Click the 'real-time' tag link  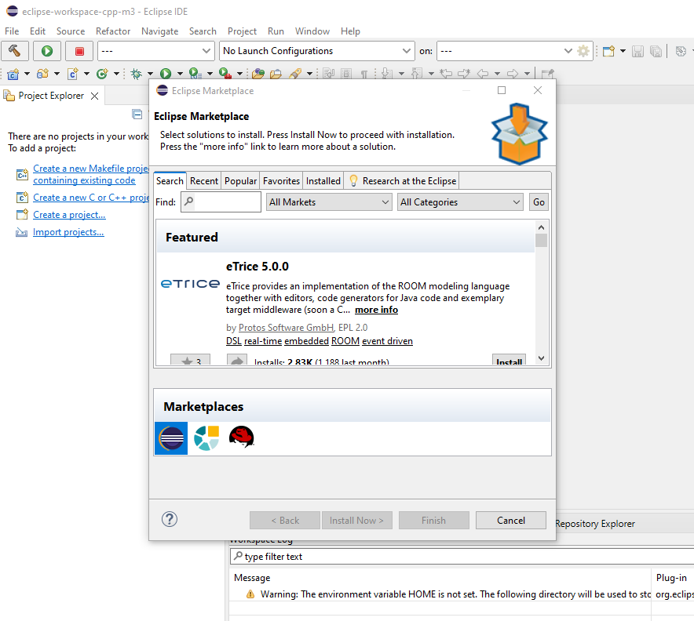coord(263,341)
